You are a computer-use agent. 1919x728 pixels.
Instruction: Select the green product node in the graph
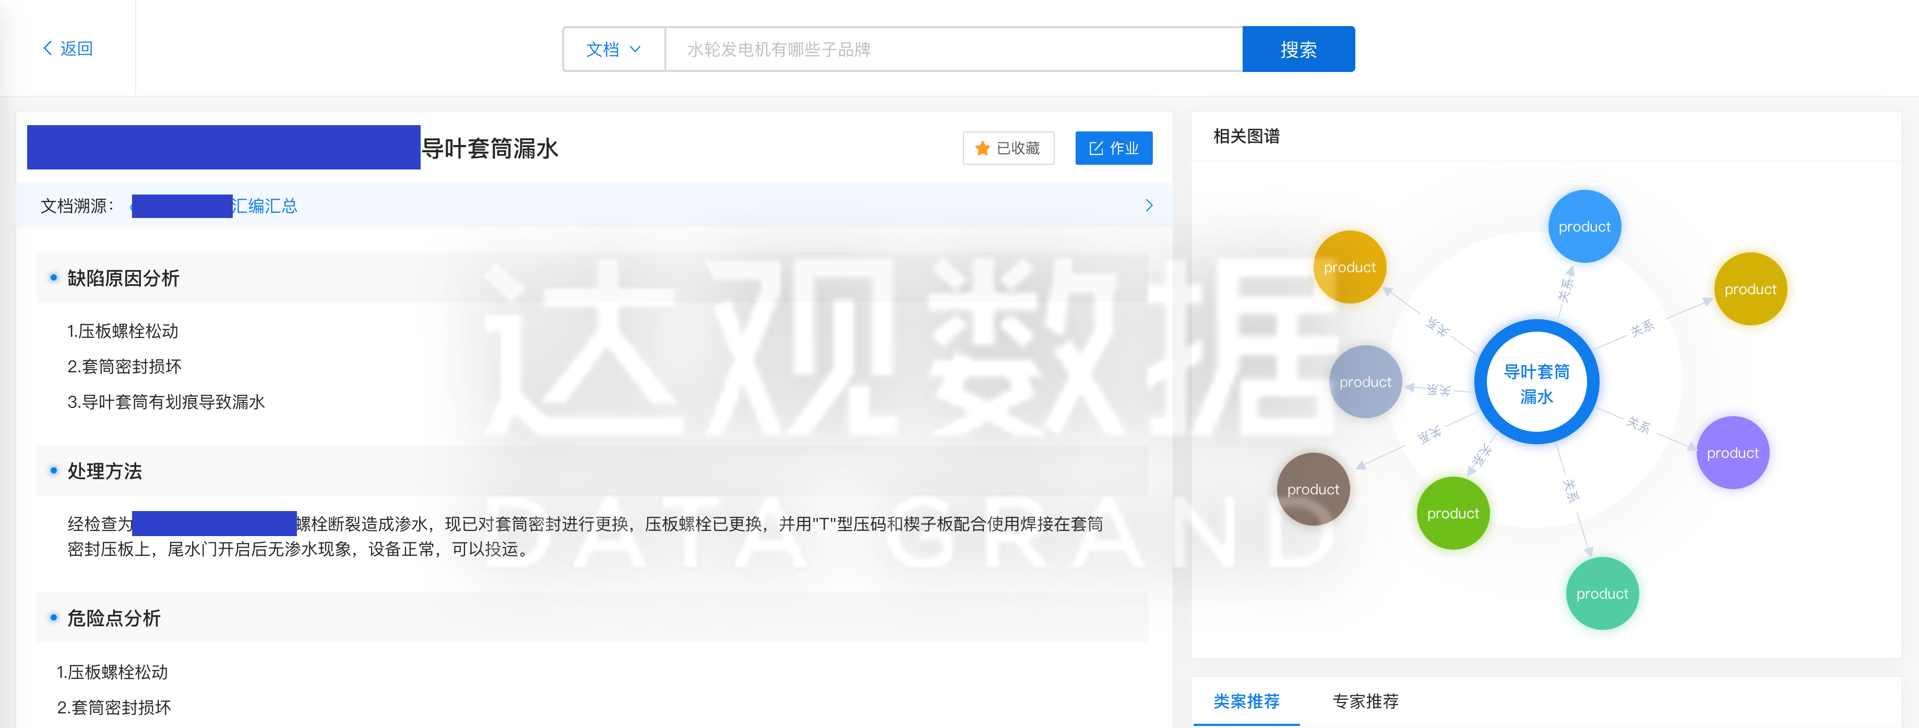1452,513
